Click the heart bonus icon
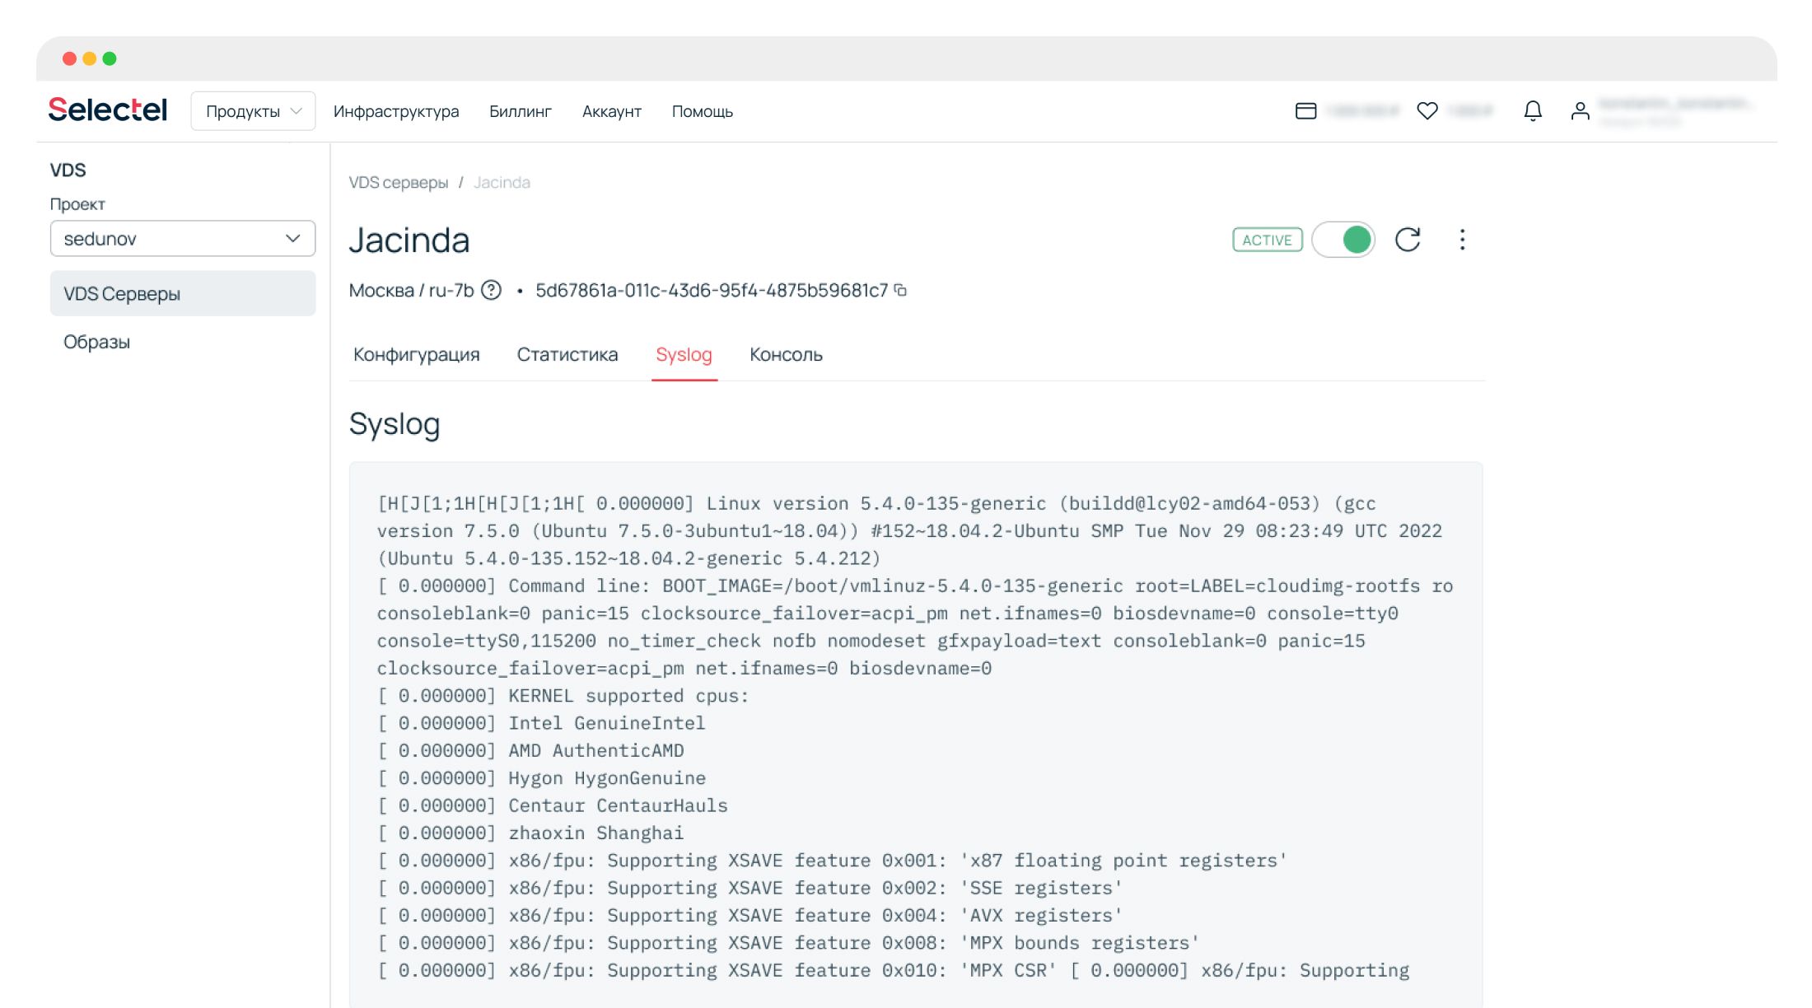This screenshot has width=1812, height=1008. pos(1427,110)
